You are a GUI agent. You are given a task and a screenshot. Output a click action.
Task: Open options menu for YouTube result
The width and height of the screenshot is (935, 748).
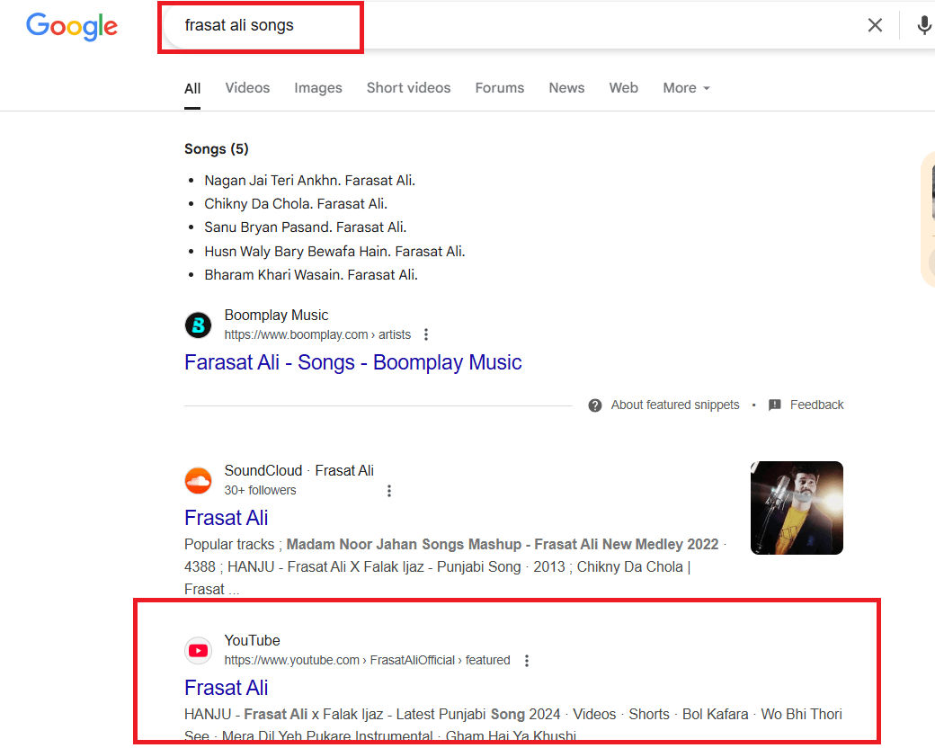point(527,661)
